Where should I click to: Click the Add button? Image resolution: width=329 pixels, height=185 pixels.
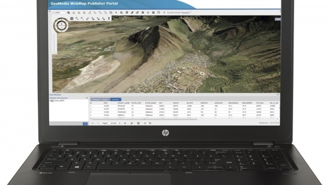click(x=85, y=124)
